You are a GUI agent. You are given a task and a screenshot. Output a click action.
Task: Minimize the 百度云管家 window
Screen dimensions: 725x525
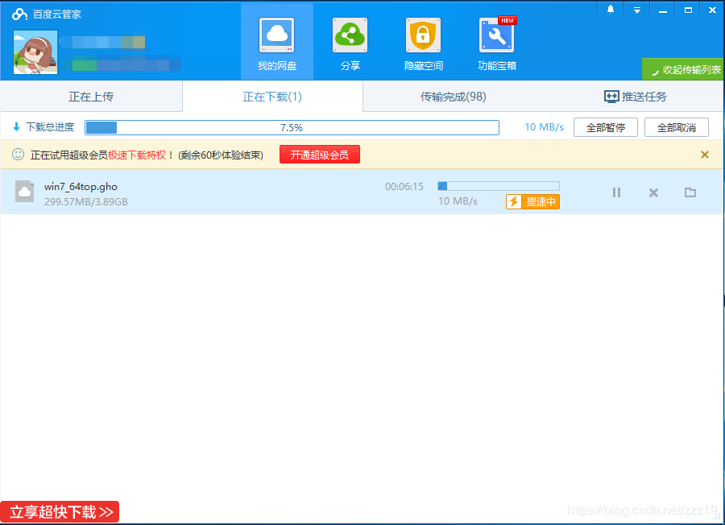point(663,10)
